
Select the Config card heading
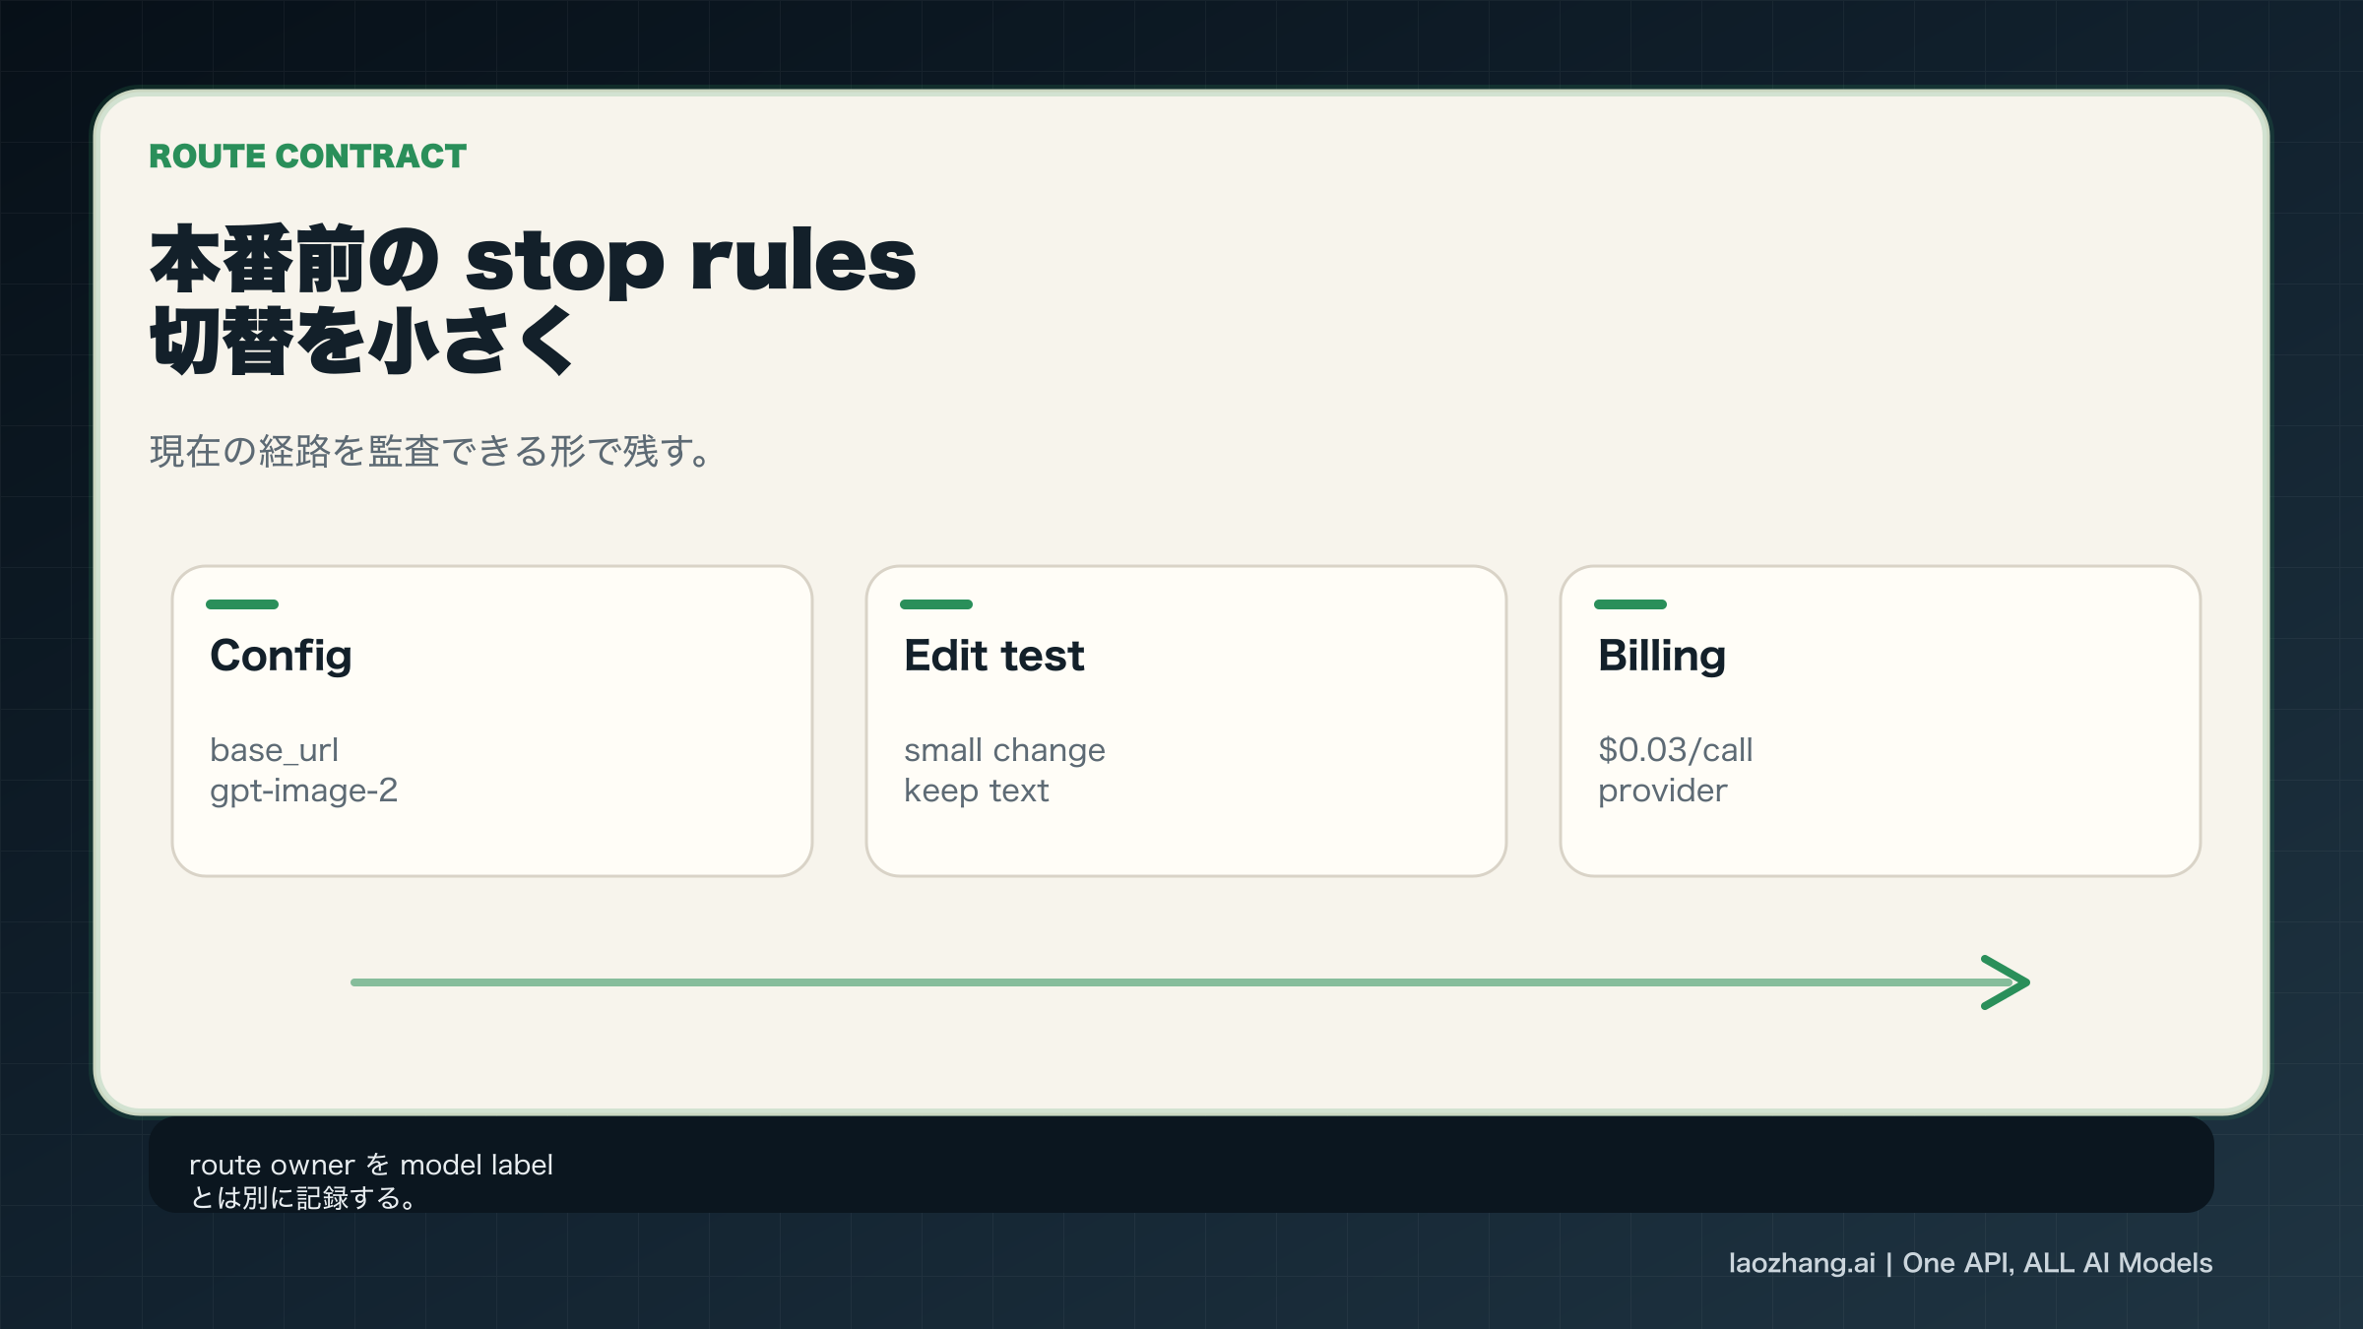point(281,657)
